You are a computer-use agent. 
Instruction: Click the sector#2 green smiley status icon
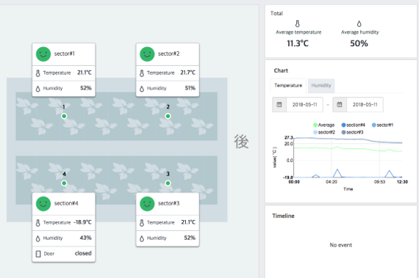click(147, 54)
